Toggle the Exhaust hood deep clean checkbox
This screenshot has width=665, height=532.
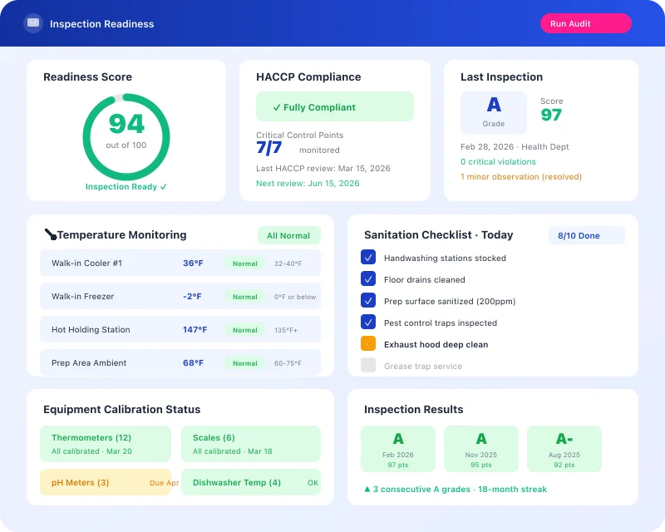coord(369,342)
